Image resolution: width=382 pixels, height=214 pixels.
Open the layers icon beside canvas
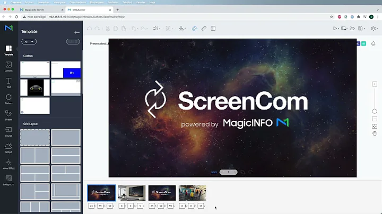click(x=373, y=43)
